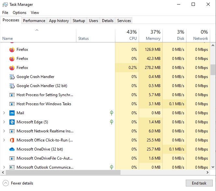Click the horizontal scrollbar right arrow
This screenshot has width=216, height=191.
point(208,172)
